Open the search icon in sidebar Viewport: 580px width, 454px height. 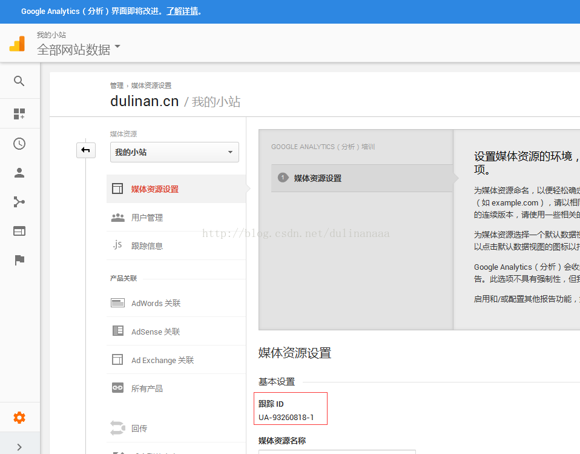tap(19, 81)
